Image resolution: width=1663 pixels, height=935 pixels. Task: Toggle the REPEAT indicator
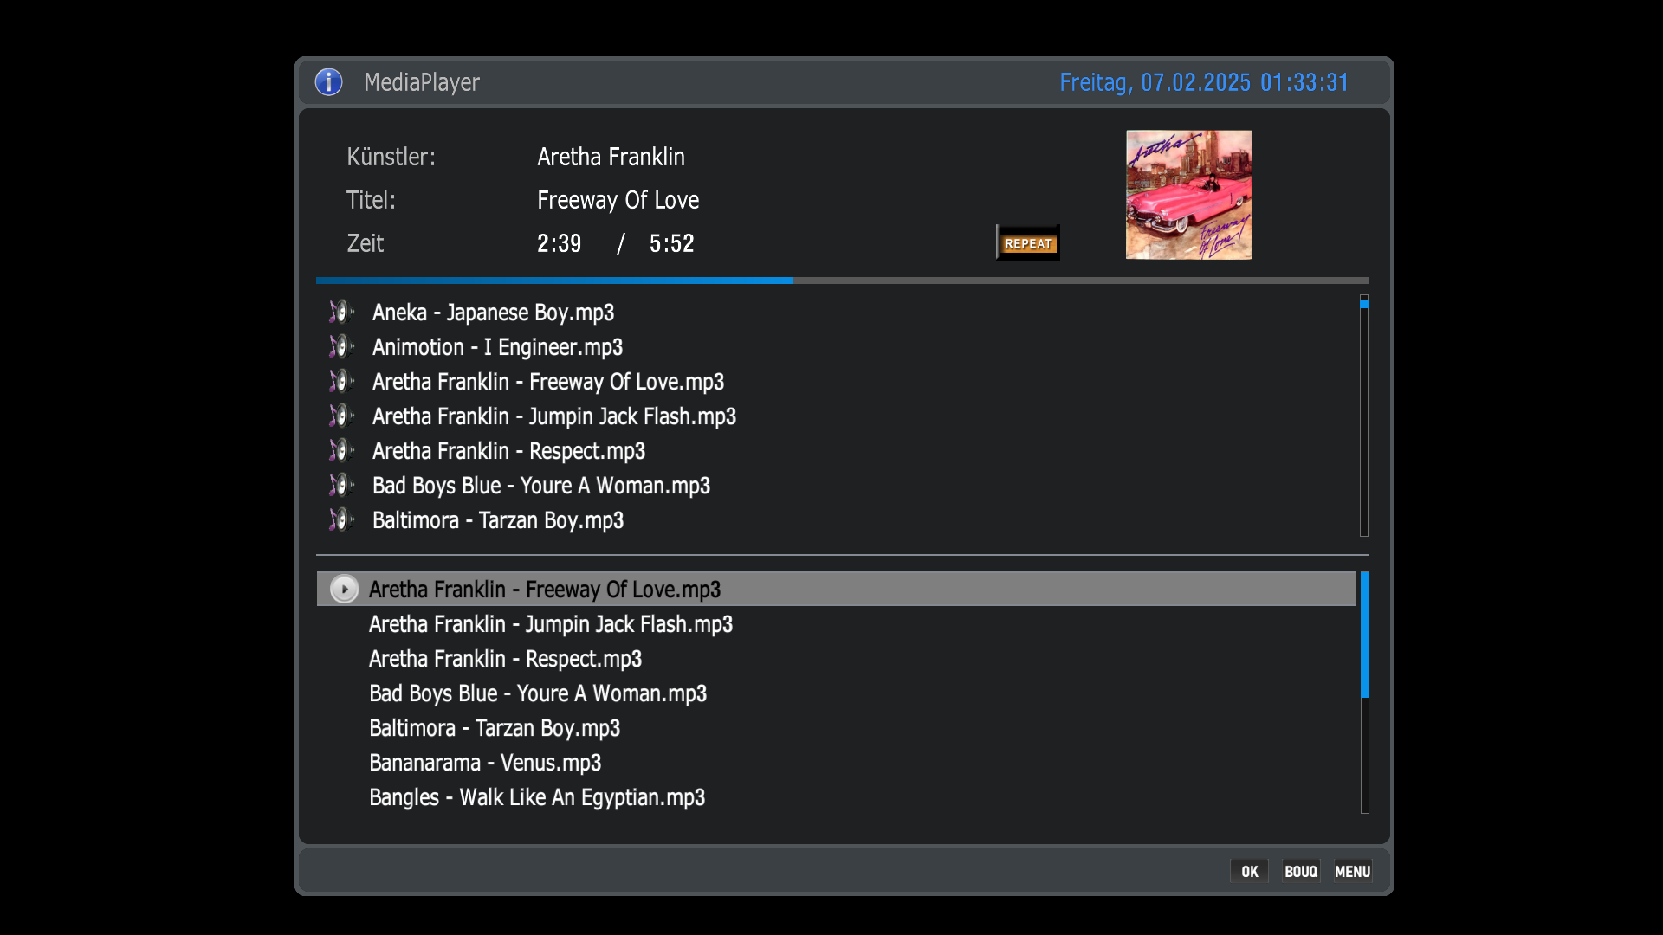[1028, 243]
